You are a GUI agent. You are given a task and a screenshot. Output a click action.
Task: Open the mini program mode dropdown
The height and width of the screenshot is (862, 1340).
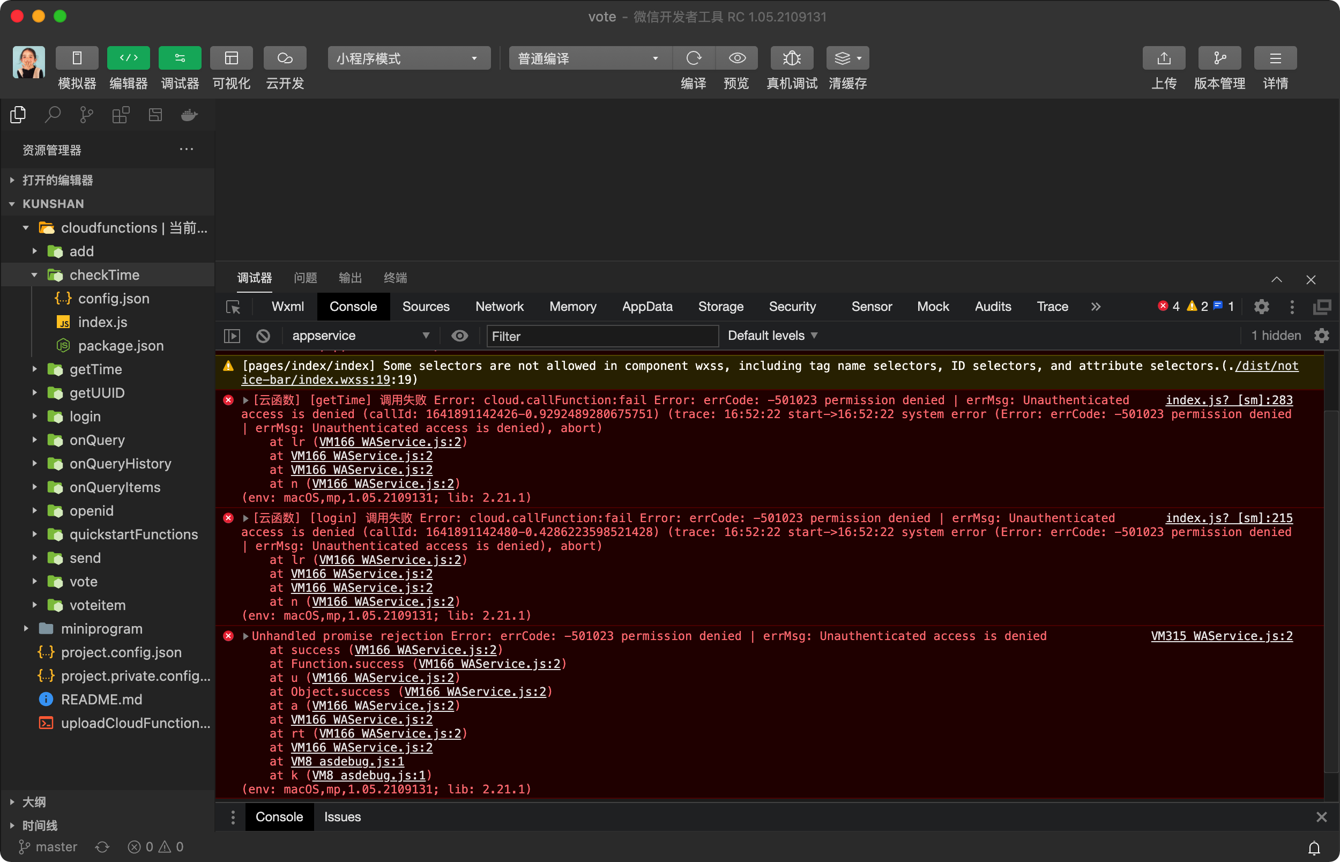[408, 58]
